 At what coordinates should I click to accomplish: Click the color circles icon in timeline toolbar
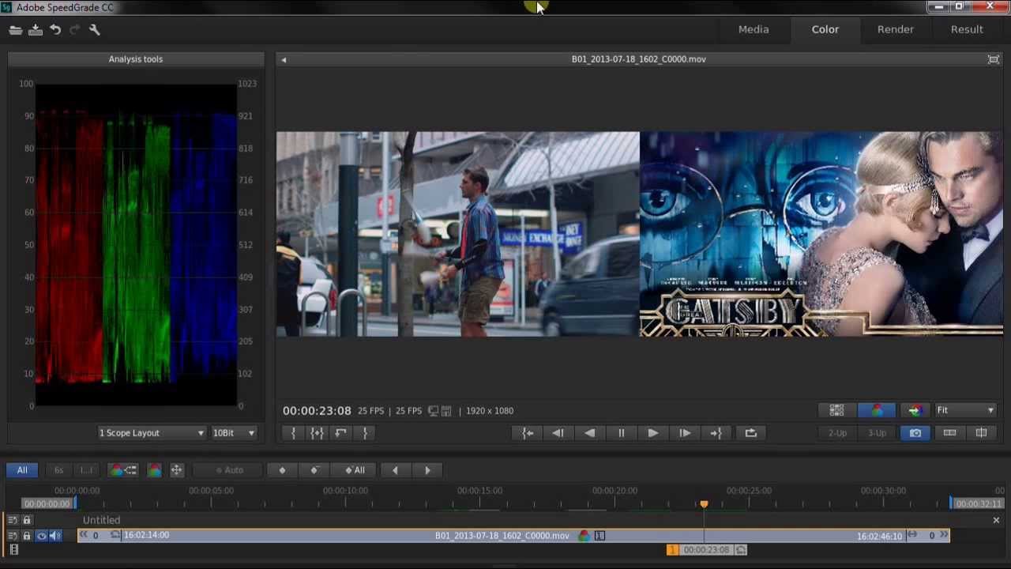coord(154,470)
